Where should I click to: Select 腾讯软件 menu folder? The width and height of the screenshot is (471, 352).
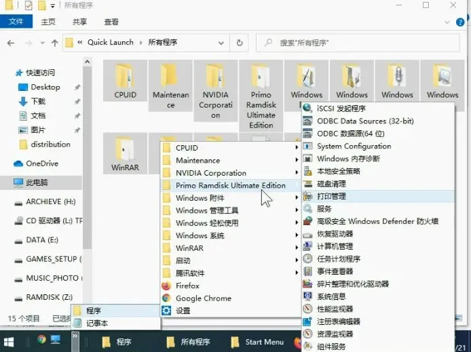[x=230, y=273]
